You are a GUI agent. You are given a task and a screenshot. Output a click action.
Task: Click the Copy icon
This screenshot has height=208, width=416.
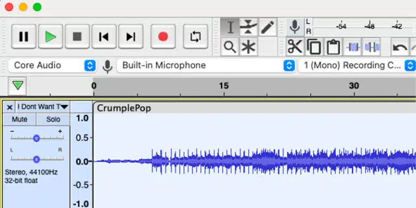[314, 47]
